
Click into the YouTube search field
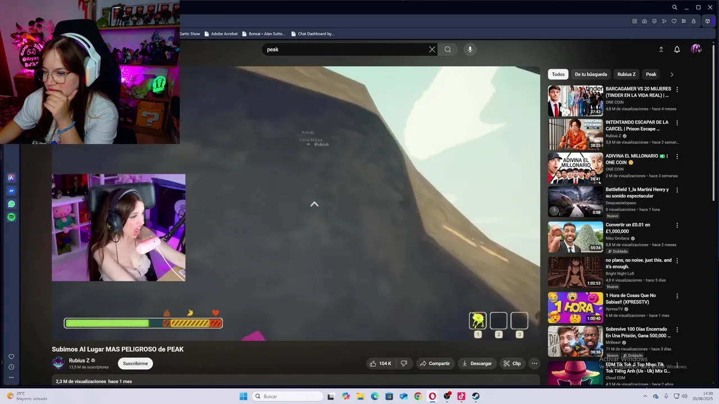click(345, 49)
